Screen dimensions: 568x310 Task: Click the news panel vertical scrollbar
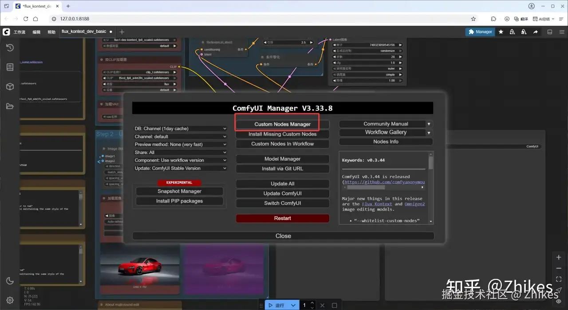tap(431, 163)
